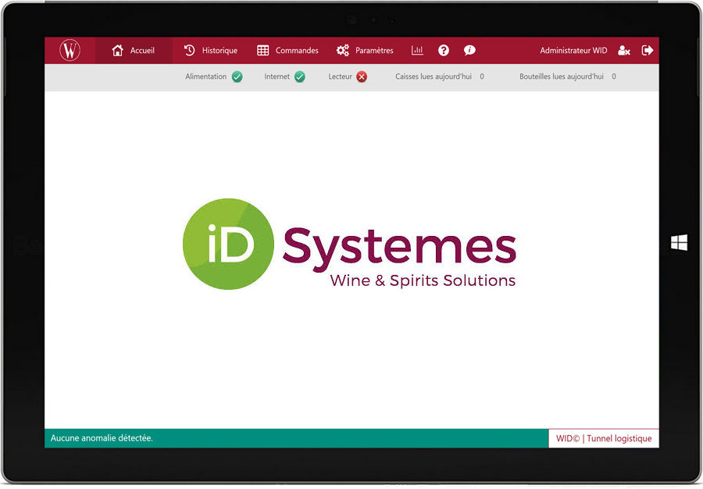Click the 'Aucune anomalie détectée.' status message
Viewport: 703px width, 489px height.
click(102, 438)
